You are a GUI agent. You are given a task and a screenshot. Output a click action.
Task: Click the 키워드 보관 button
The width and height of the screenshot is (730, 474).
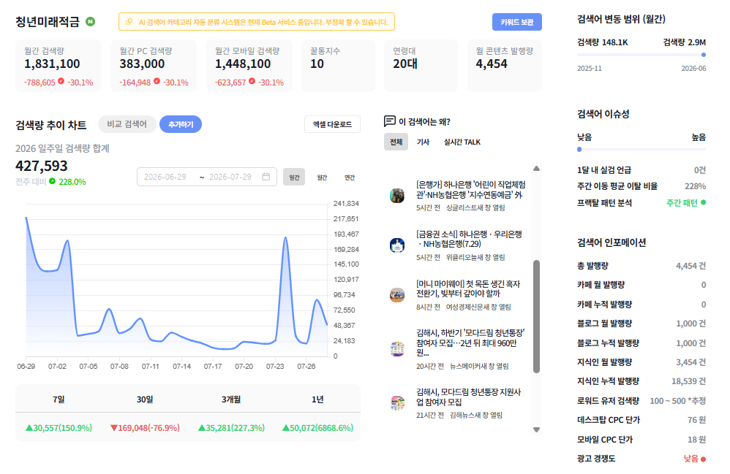pyautogui.click(x=516, y=22)
